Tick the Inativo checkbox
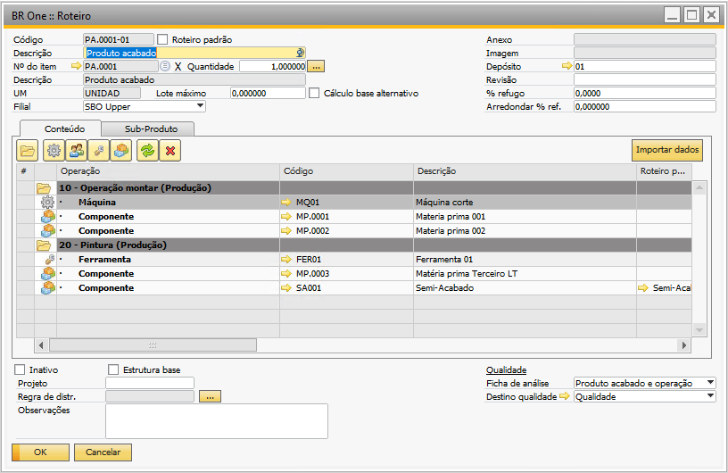The height and width of the screenshot is (473, 728). 20,369
